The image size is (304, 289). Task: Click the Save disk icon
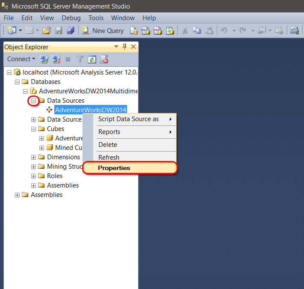tap(59, 30)
